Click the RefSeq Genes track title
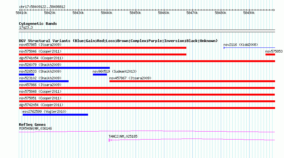 click(x=32, y=125)
